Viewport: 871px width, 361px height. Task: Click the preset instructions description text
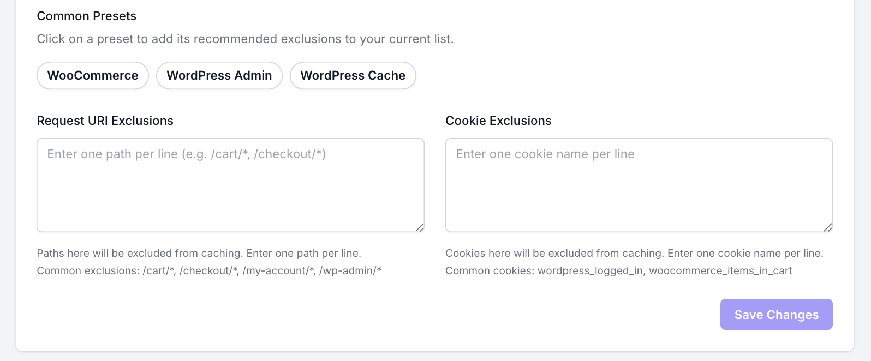[x=245, y=39]
